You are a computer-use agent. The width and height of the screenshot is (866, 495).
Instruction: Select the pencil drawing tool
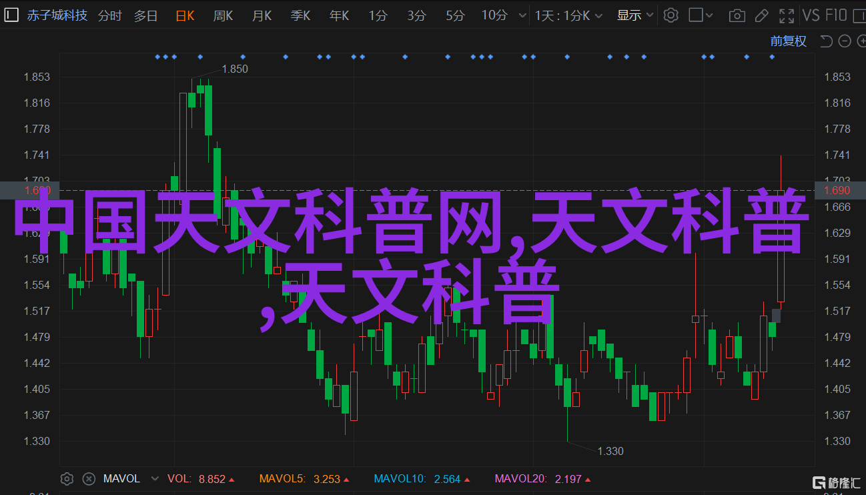(x=762, y=15)
